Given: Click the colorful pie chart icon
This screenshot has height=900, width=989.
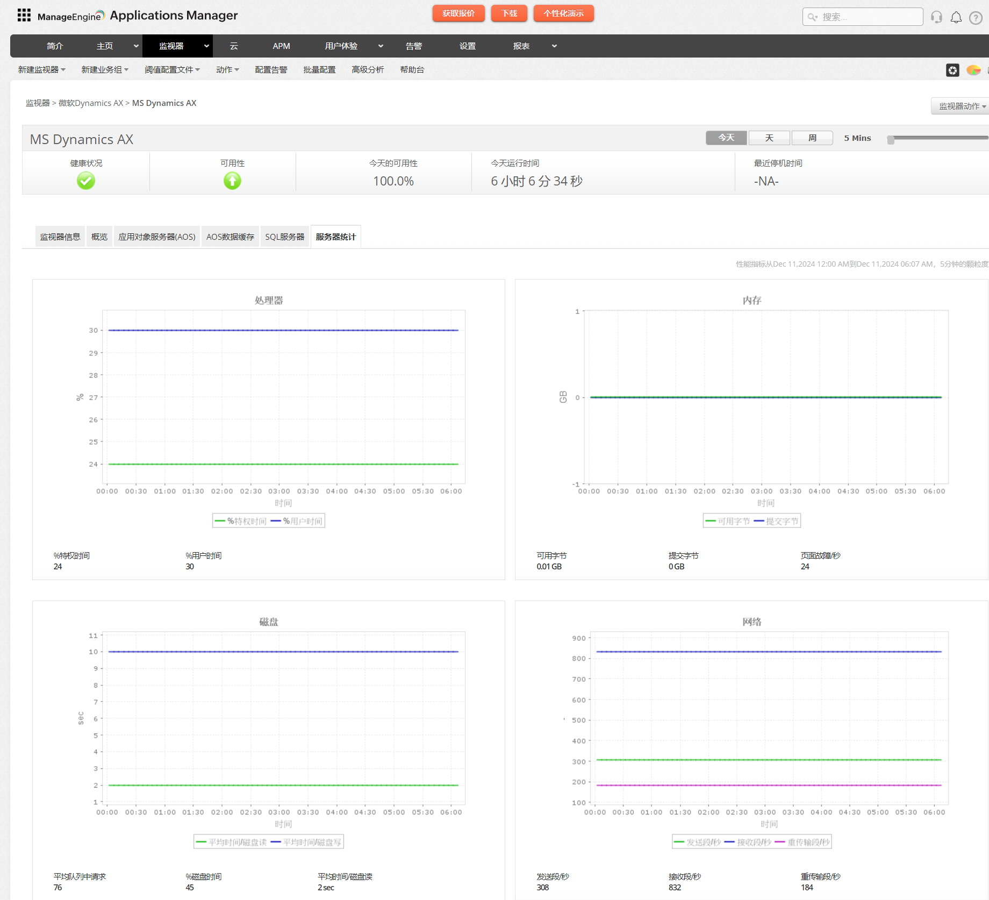Looking at the screenshot, I should (x=973, y=70).
